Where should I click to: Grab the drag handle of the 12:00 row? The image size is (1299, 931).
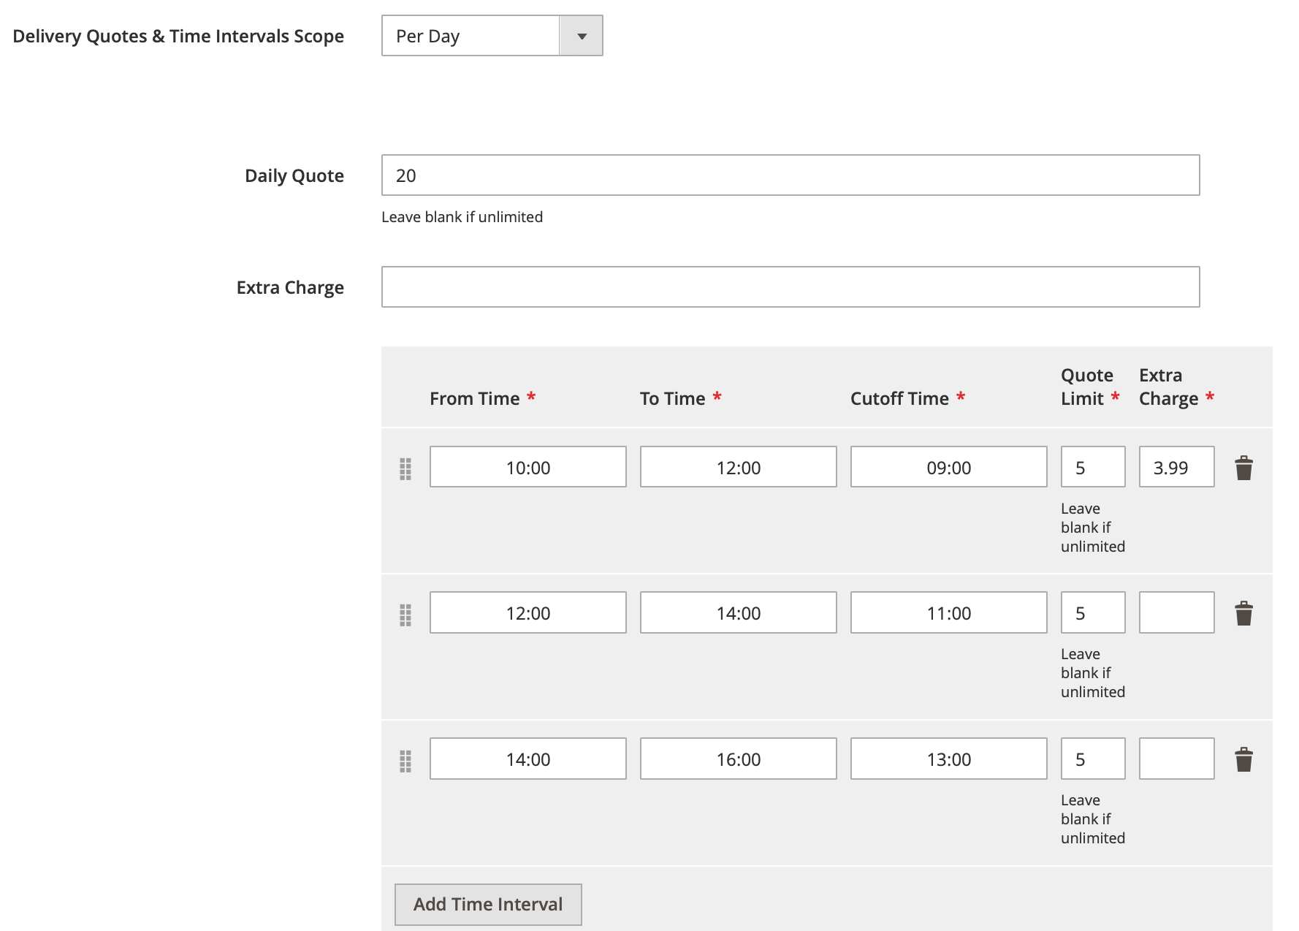[x=405, y=615]
